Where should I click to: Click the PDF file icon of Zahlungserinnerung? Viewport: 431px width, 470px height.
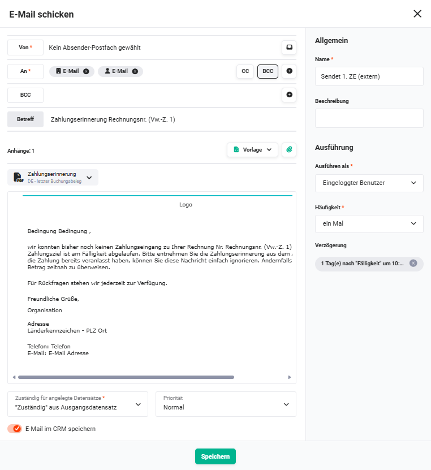point(19,178)
